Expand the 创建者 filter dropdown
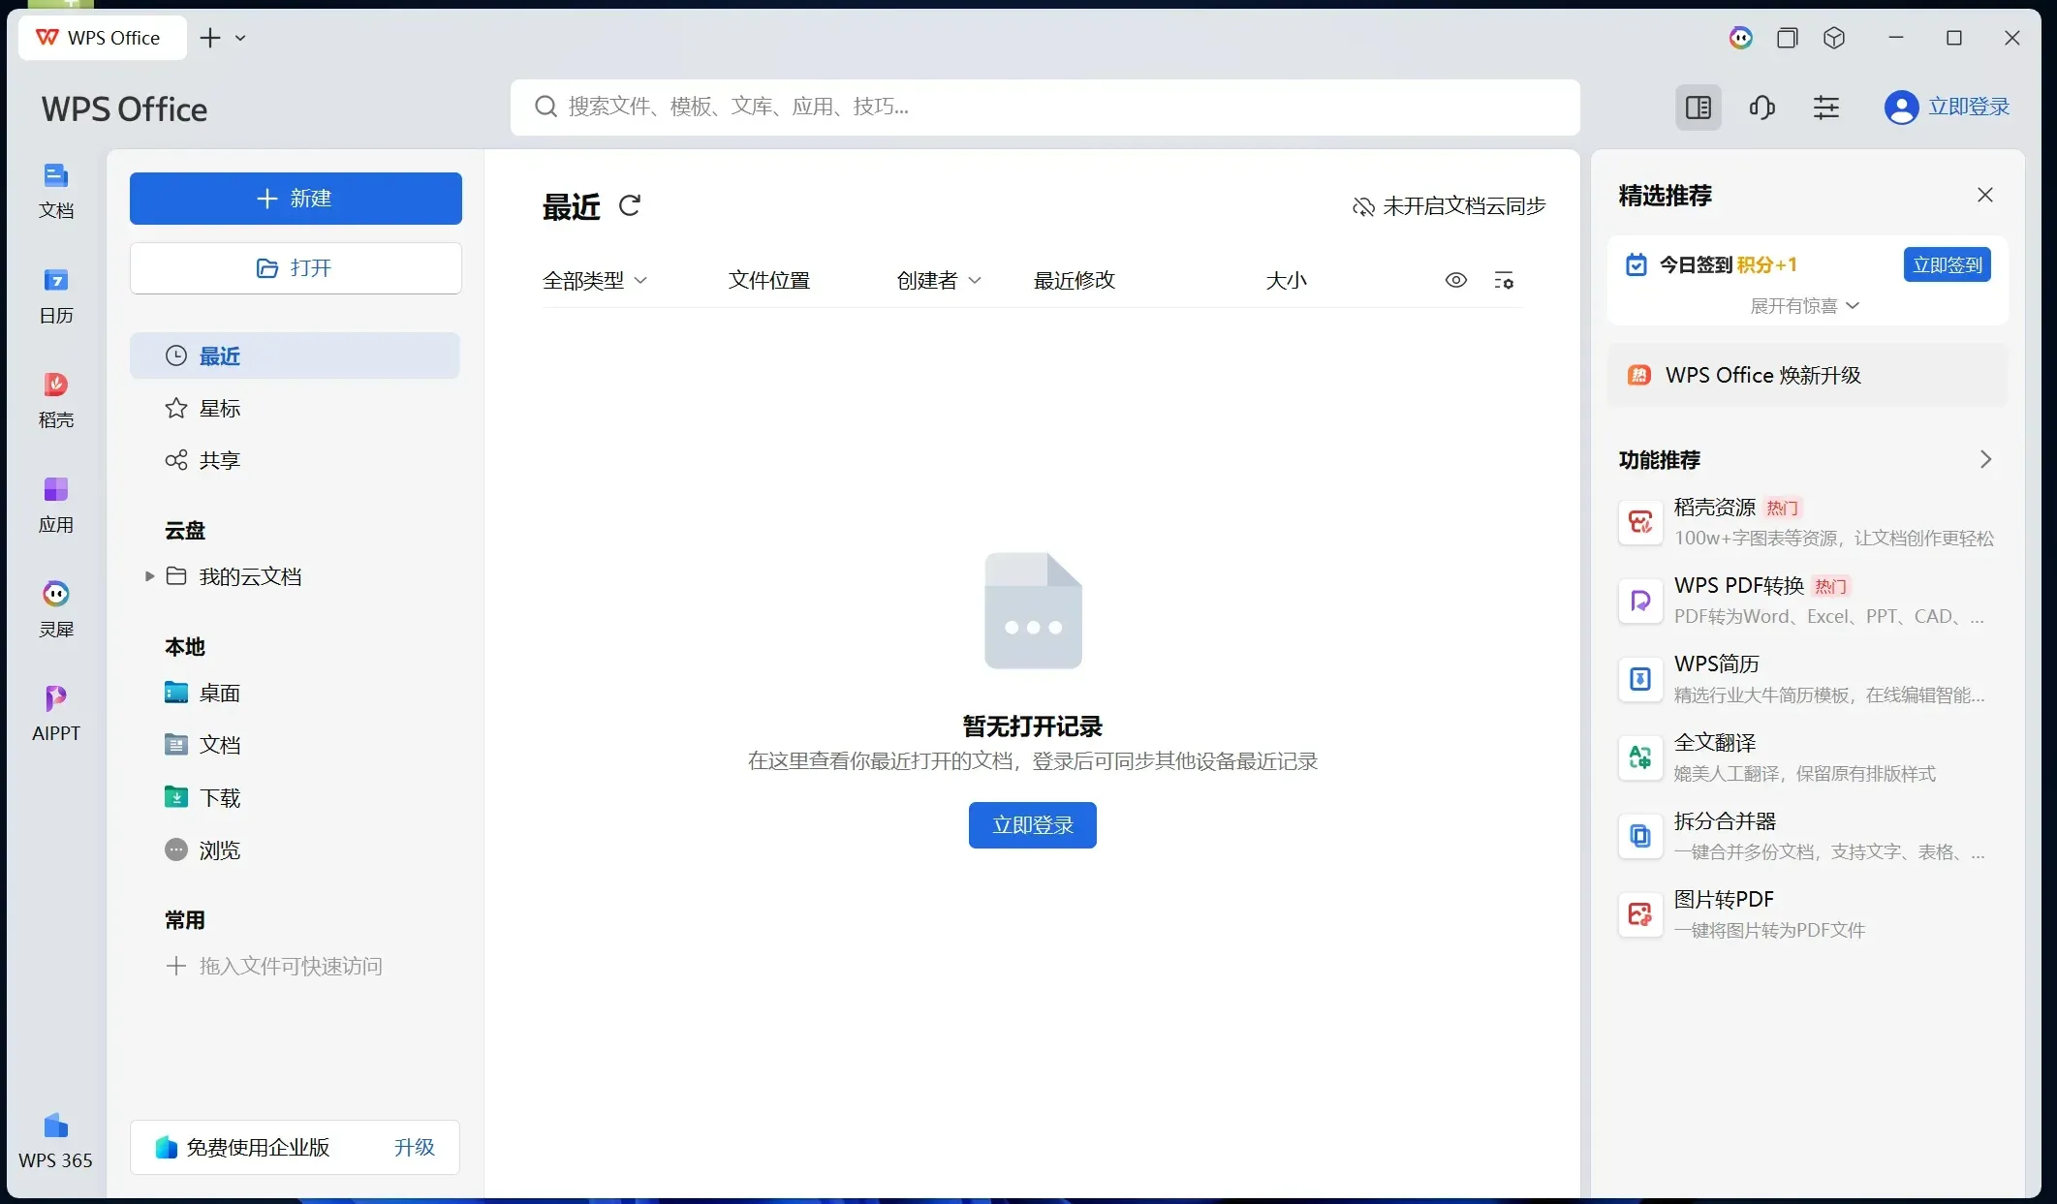The image size is (2057, 1204). (939, 280)
